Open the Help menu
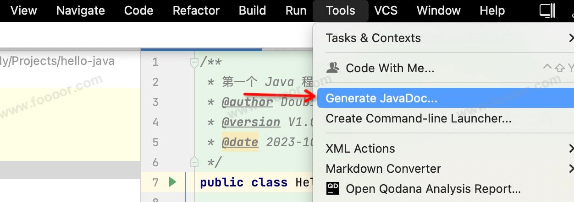Image resolution: width=574 pixels, height=202 pixels. click(x=492, y=11)
